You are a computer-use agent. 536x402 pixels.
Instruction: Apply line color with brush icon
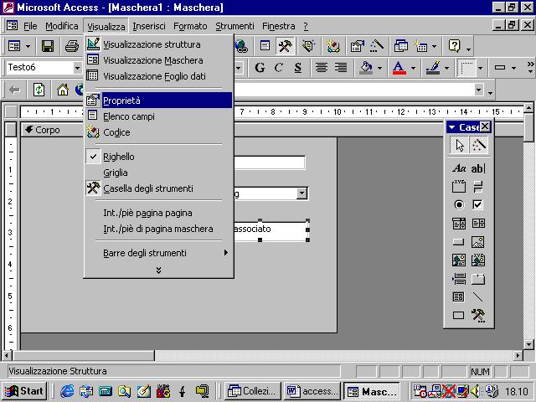coord(433,68)
